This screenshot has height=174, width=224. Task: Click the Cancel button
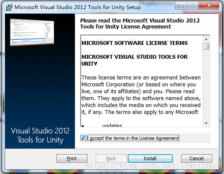197,158
